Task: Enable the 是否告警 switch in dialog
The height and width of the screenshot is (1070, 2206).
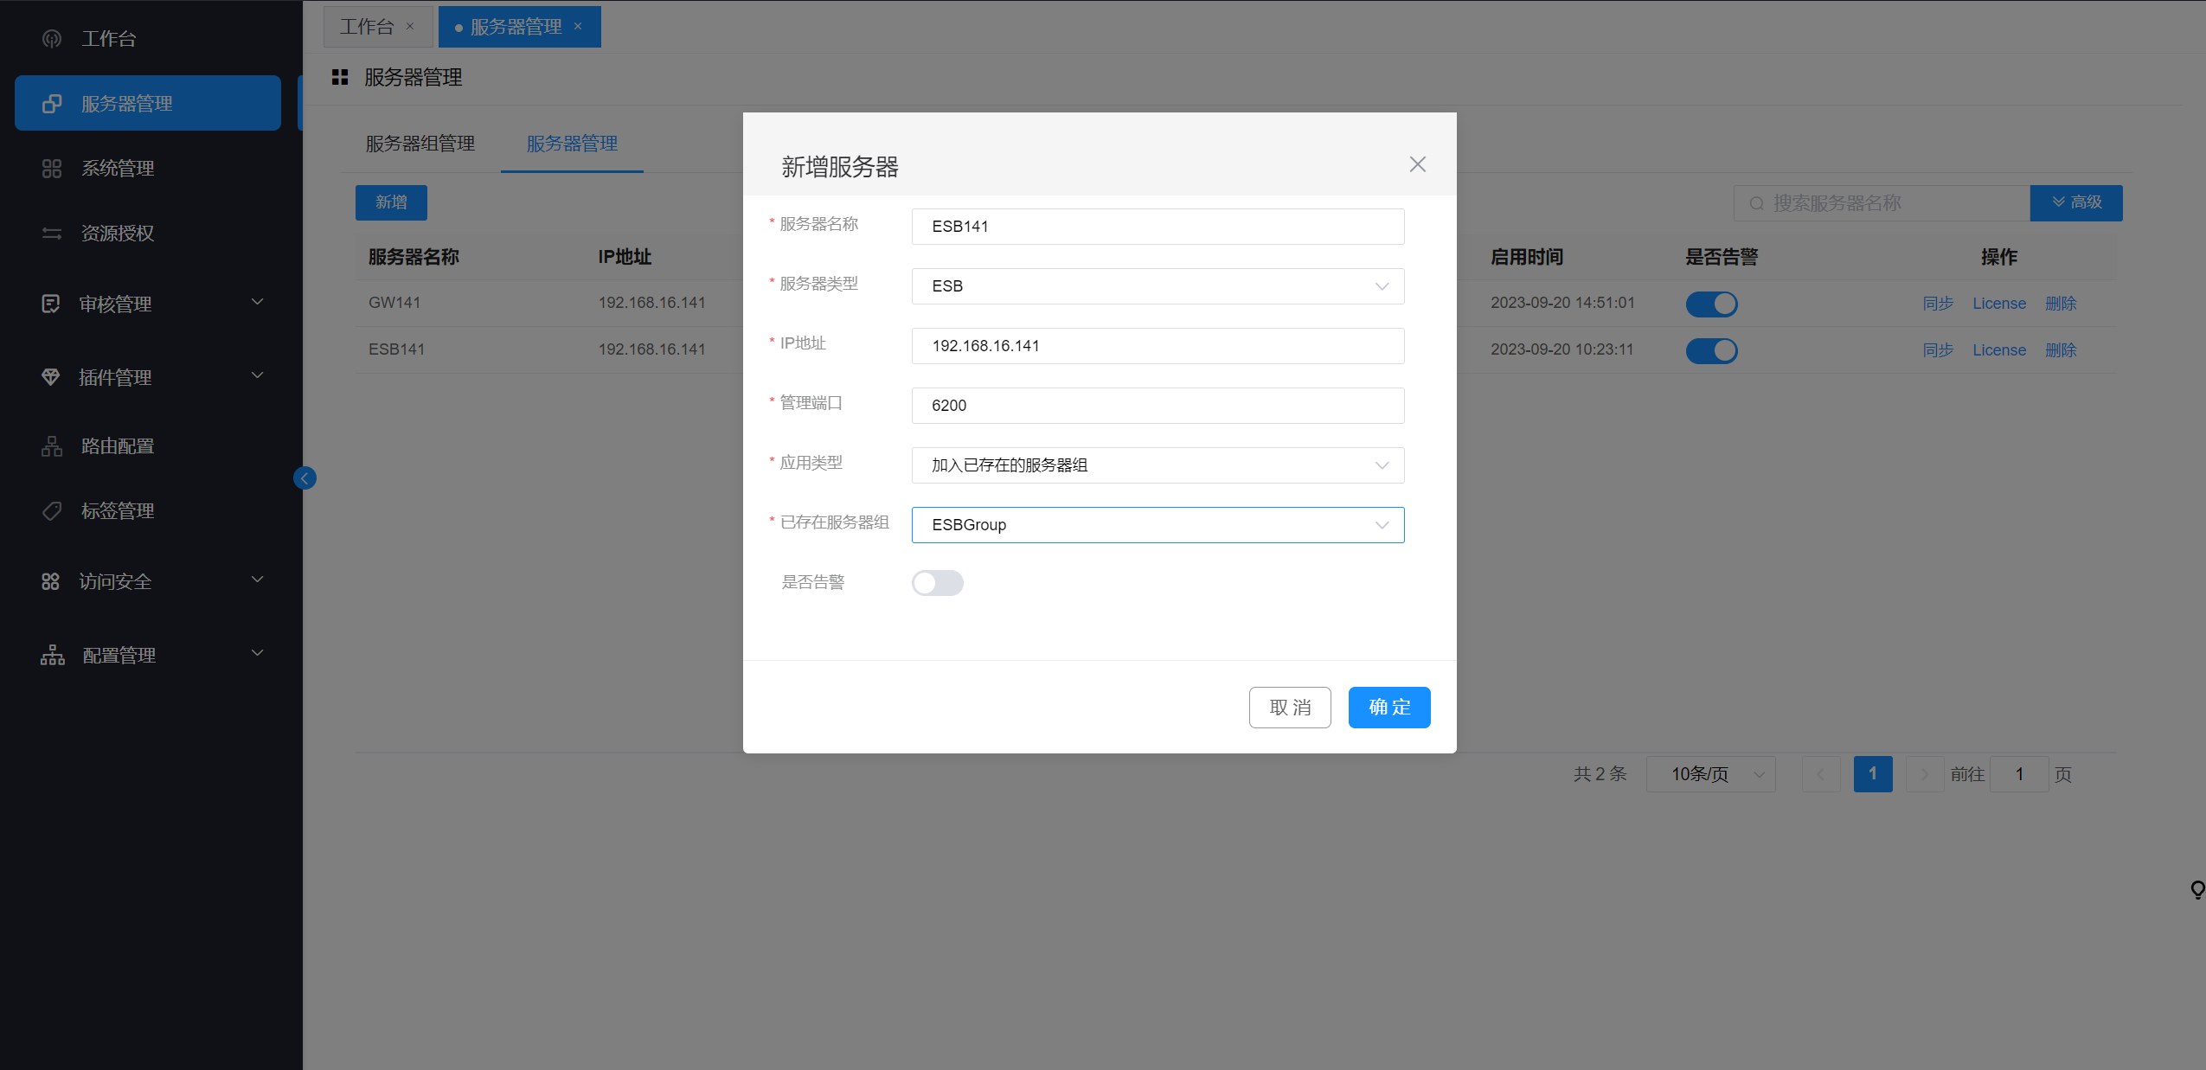Action: coord(937,583)
